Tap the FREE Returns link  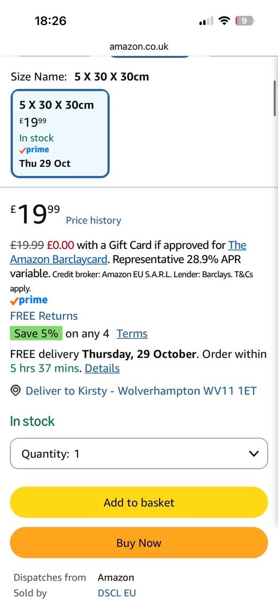pyautogui.click(x=44, y=316)
